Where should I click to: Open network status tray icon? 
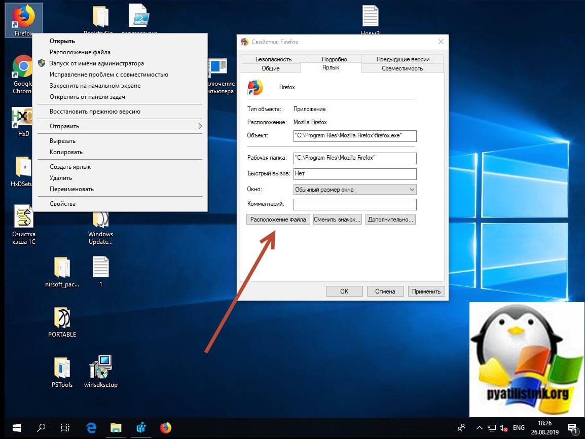[492, 428]
